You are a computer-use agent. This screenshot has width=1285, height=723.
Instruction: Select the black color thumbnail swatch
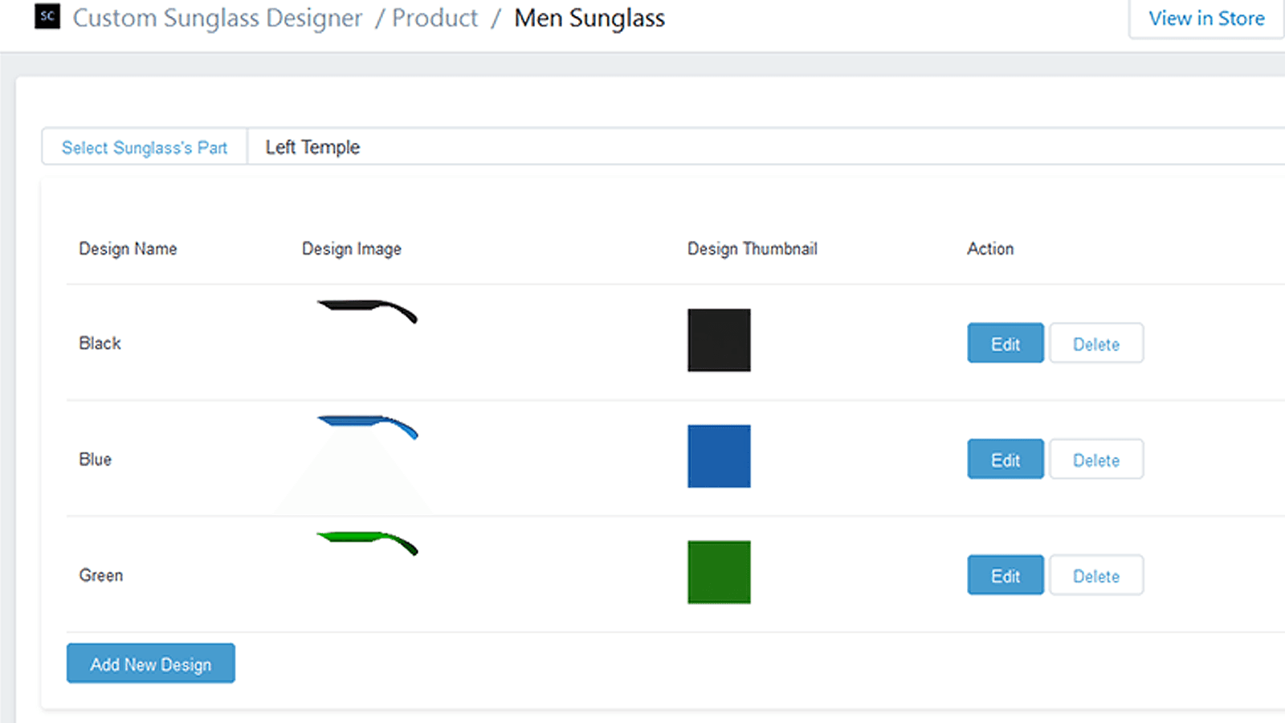(x=719, y=341)
